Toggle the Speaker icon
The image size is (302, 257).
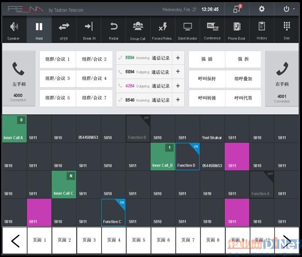[14, 30]
